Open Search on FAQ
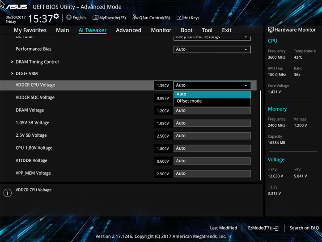The image size is (322, 242). click(304, 228)
